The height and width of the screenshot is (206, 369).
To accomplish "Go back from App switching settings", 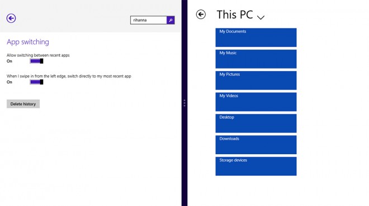I will 11,18.
